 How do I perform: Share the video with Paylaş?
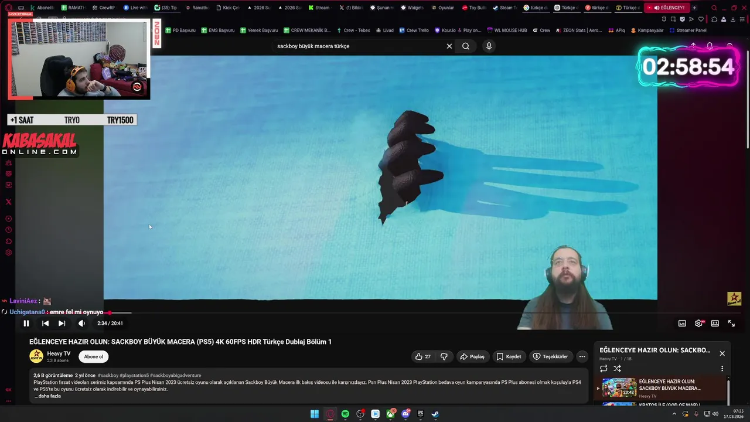(472, 356)
